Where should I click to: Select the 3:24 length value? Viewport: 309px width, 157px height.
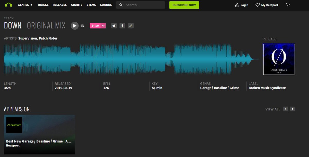7,88
